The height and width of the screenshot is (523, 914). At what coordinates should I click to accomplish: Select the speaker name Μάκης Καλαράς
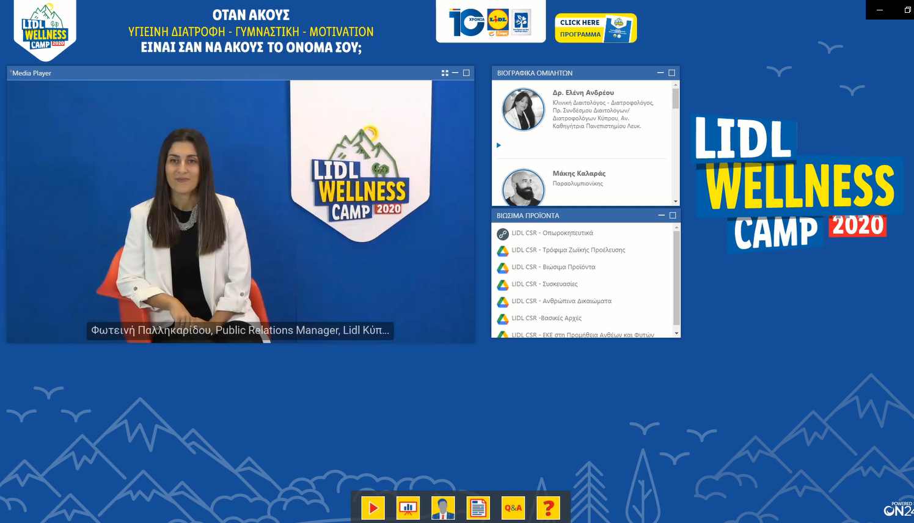click(x=579, y=174)
